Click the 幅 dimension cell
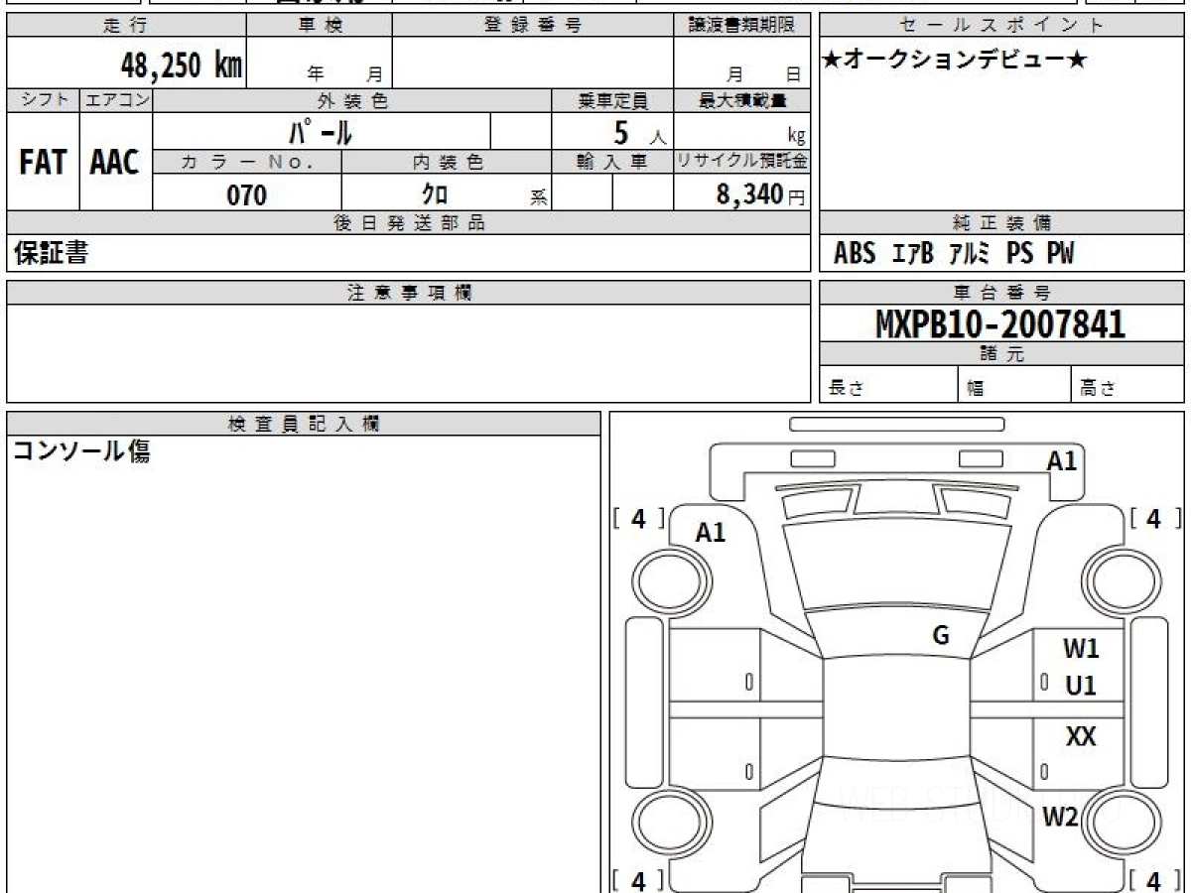 1014,385
